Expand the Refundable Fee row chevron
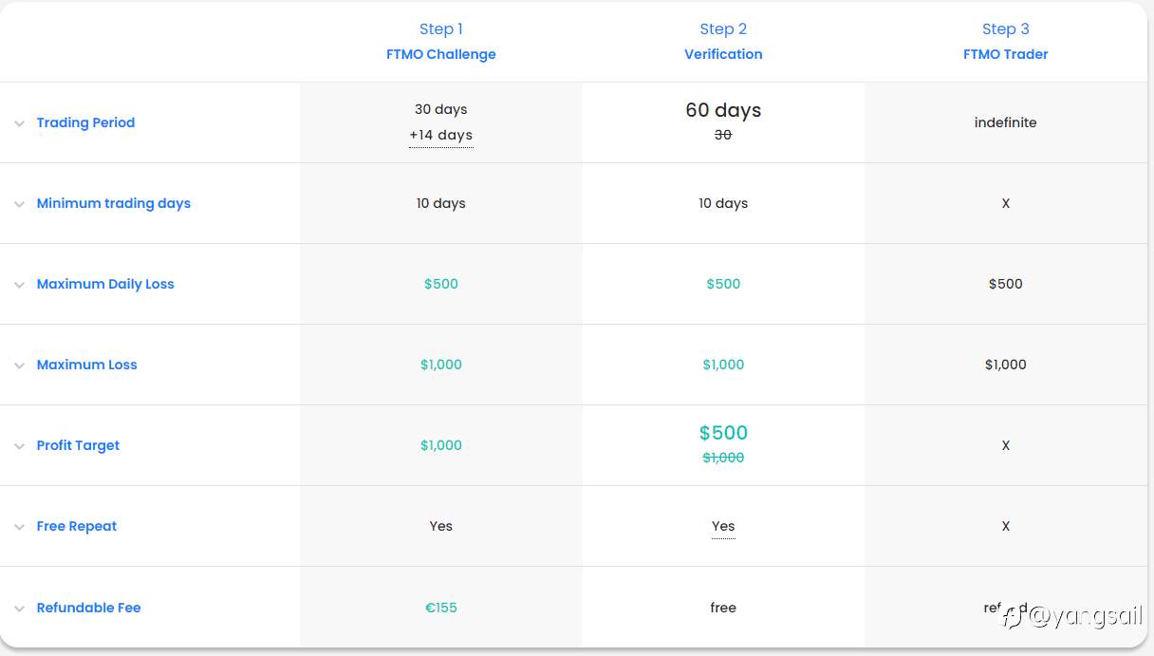1154x656 pixels. tap(19, 609)
